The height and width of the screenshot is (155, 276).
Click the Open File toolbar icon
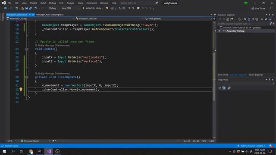tap(22, 8)
